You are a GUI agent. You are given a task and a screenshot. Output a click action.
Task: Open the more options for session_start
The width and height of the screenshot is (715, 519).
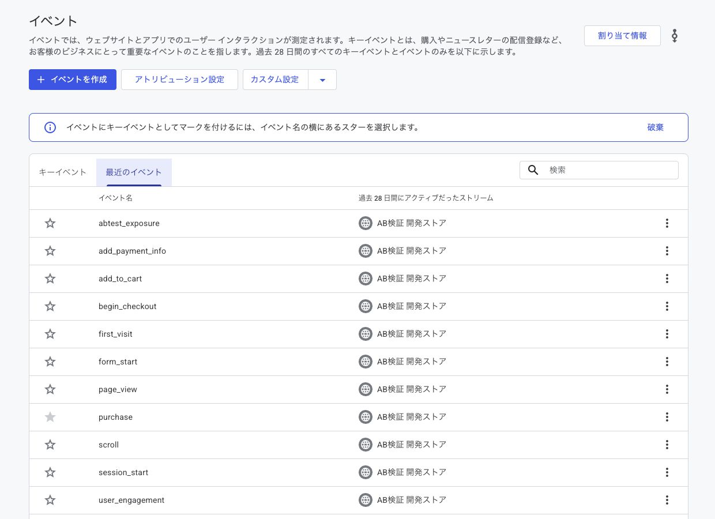click(x=667, y=472)
